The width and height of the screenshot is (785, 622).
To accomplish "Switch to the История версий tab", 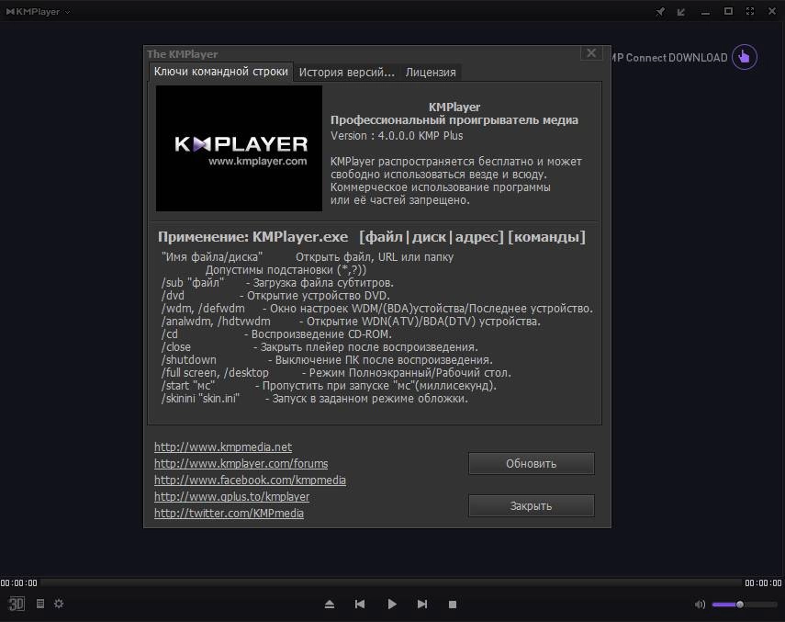I will (x=346, y=73).
